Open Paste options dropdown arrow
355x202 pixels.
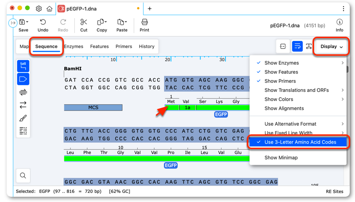(x=126, y=22)
